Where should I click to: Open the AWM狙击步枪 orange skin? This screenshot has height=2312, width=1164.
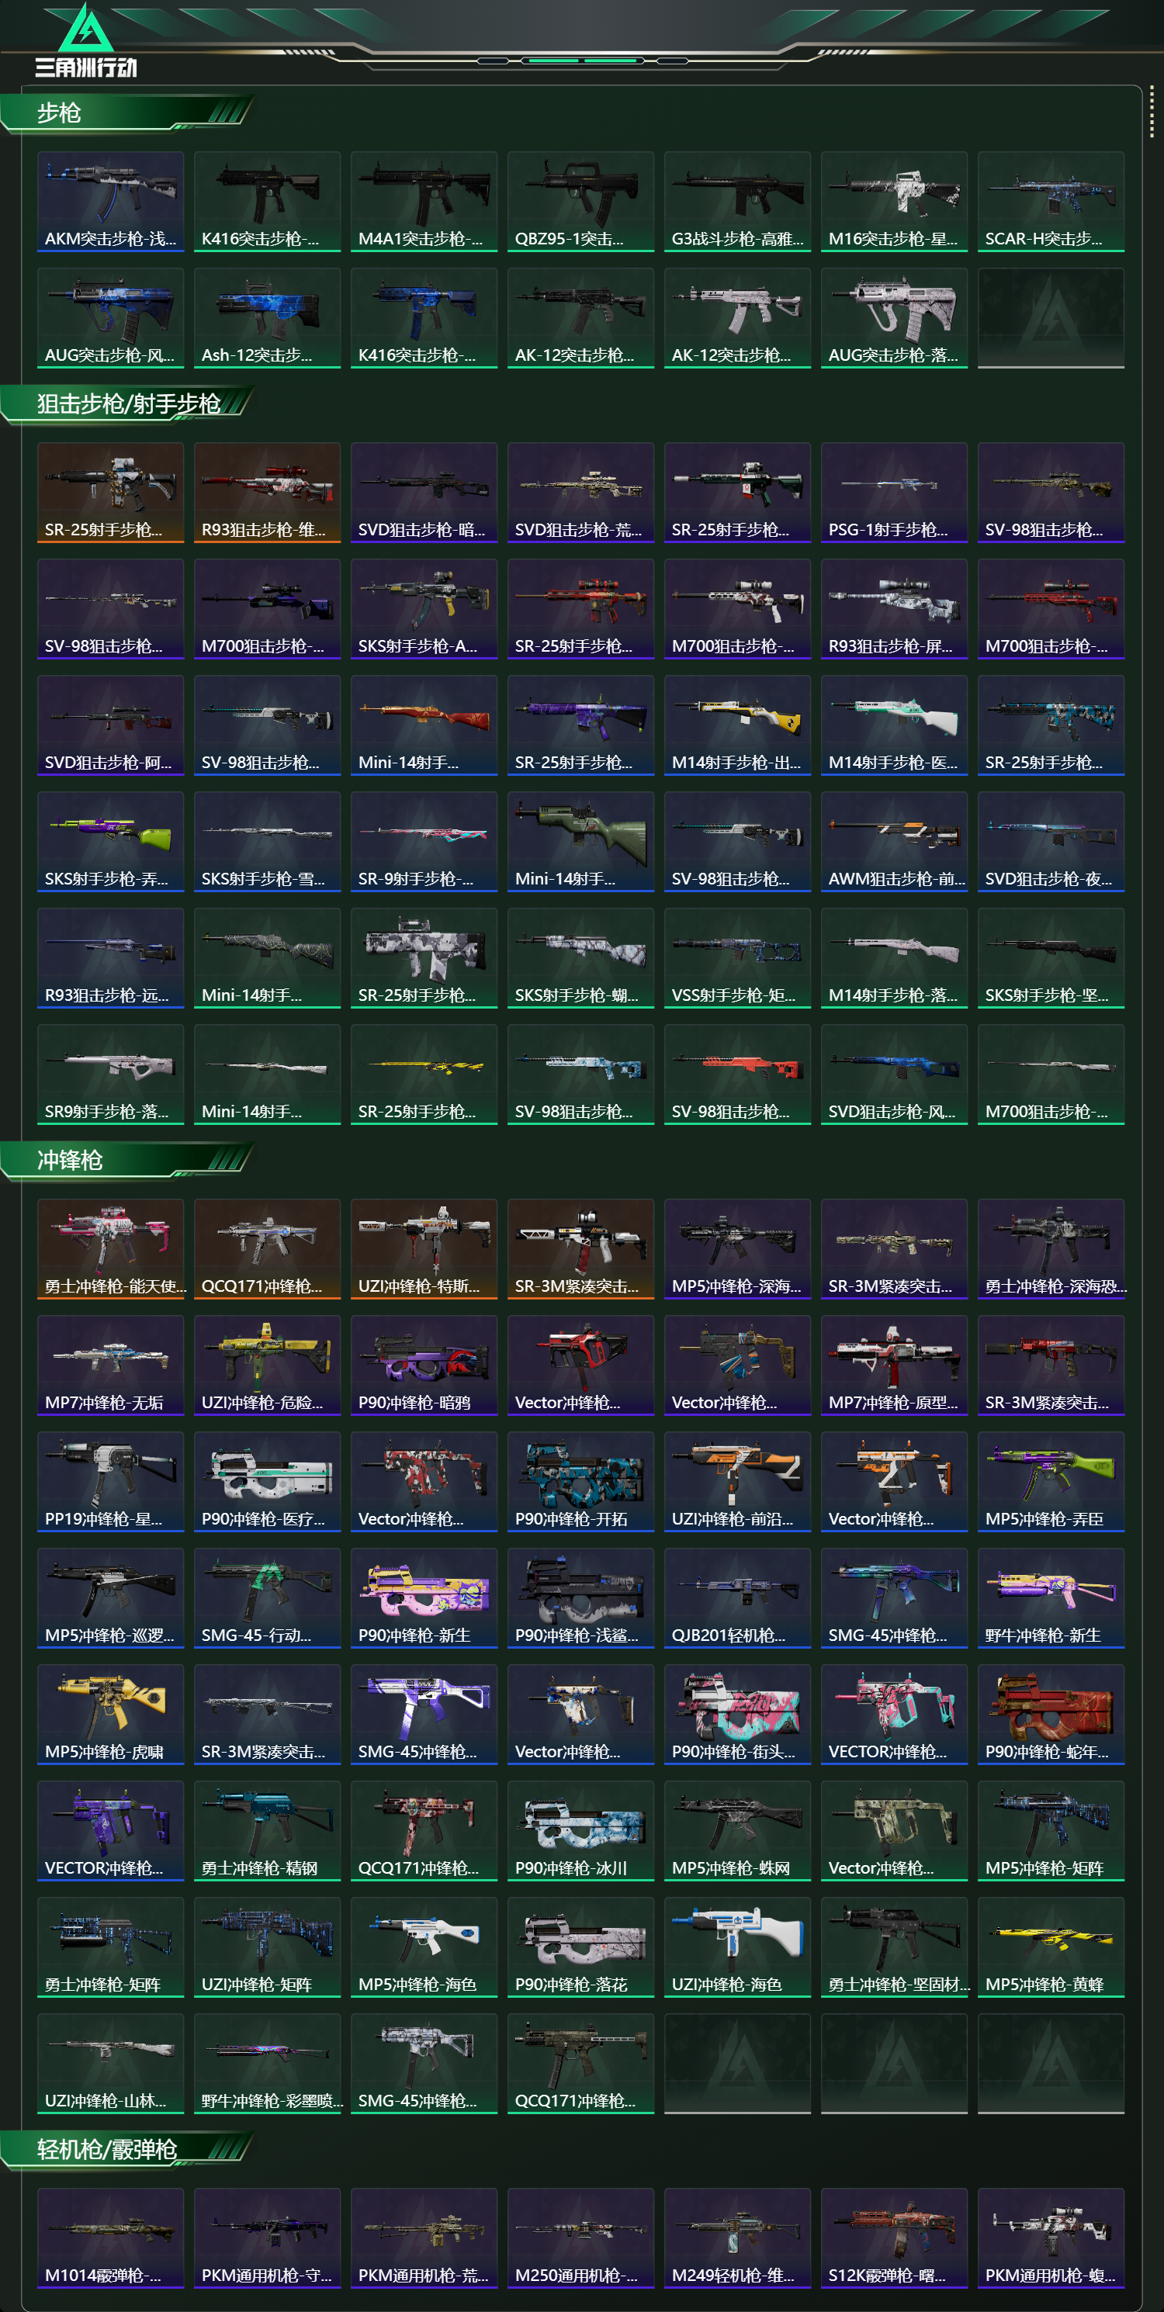point(894,842)
